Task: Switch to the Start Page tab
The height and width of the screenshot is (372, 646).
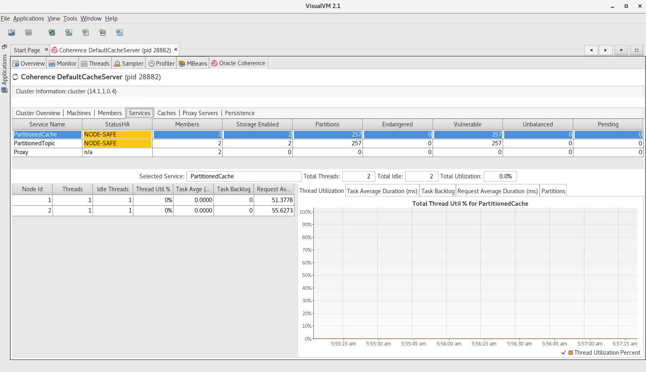Action: coord(27,50)
